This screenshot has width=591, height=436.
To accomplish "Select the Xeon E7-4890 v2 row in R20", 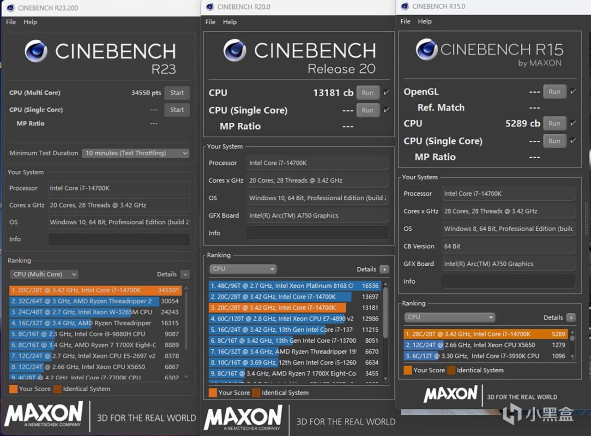I will (x=295, y=319).
